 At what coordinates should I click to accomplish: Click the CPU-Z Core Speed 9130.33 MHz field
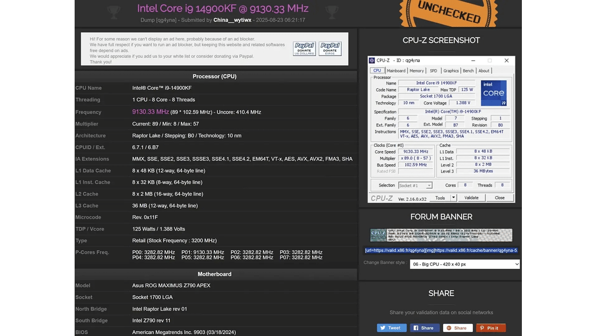[416, 151]
